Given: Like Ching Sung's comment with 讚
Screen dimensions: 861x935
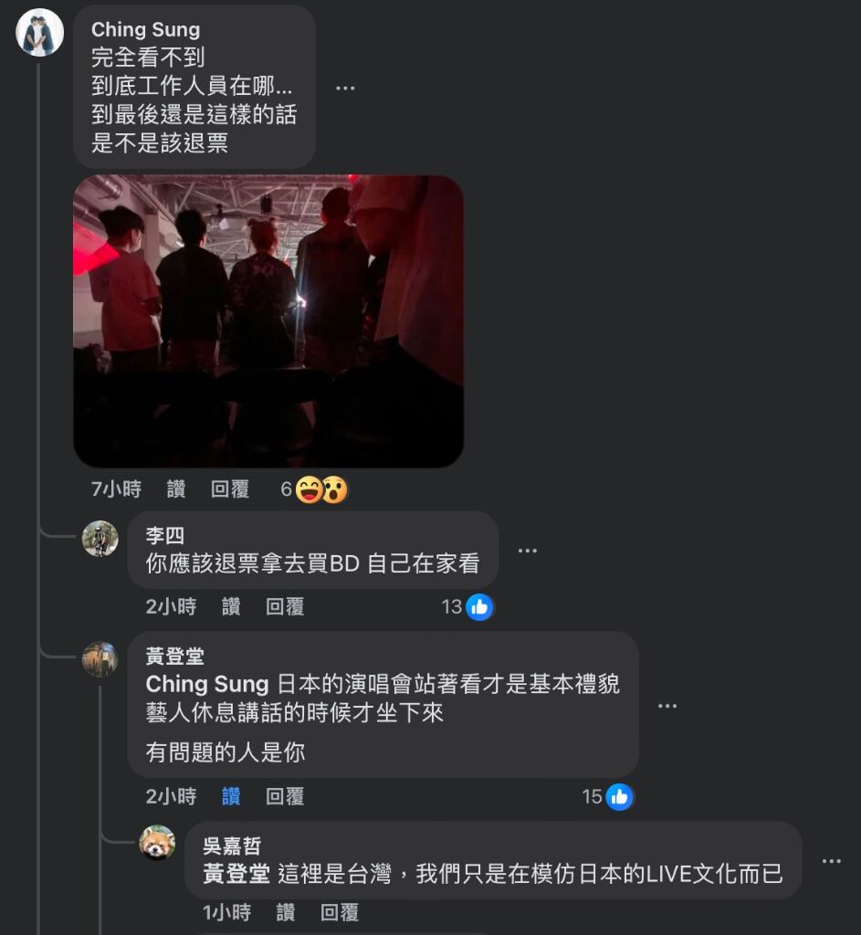Looking at the screenshot, I should (x=176, y=489).
